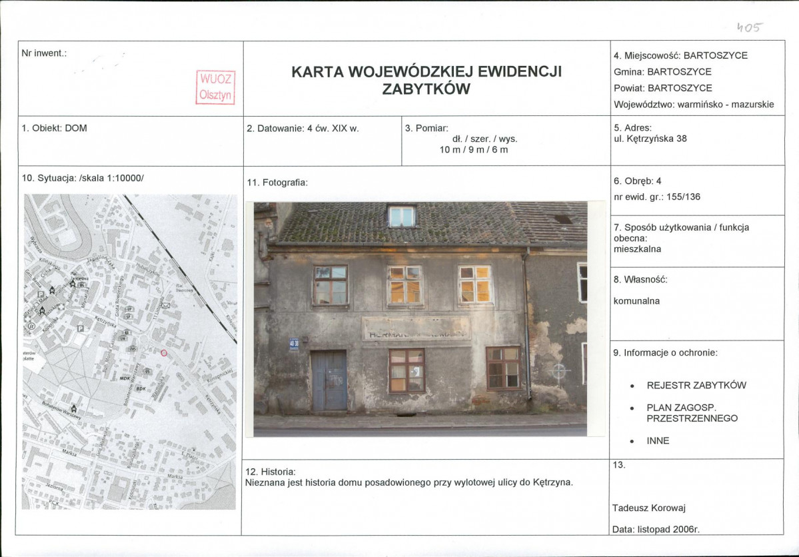This screenshot has height=557, width=799.
Task: Select the 'REJESTR ZABYTKÓW' bullet item
Action: click(696, 385)
